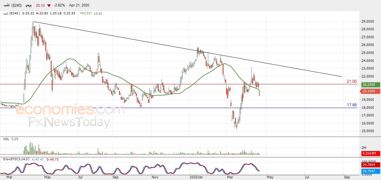Click the 2020Jan label on time axis
381x180 pixels.
coord(196,177)
